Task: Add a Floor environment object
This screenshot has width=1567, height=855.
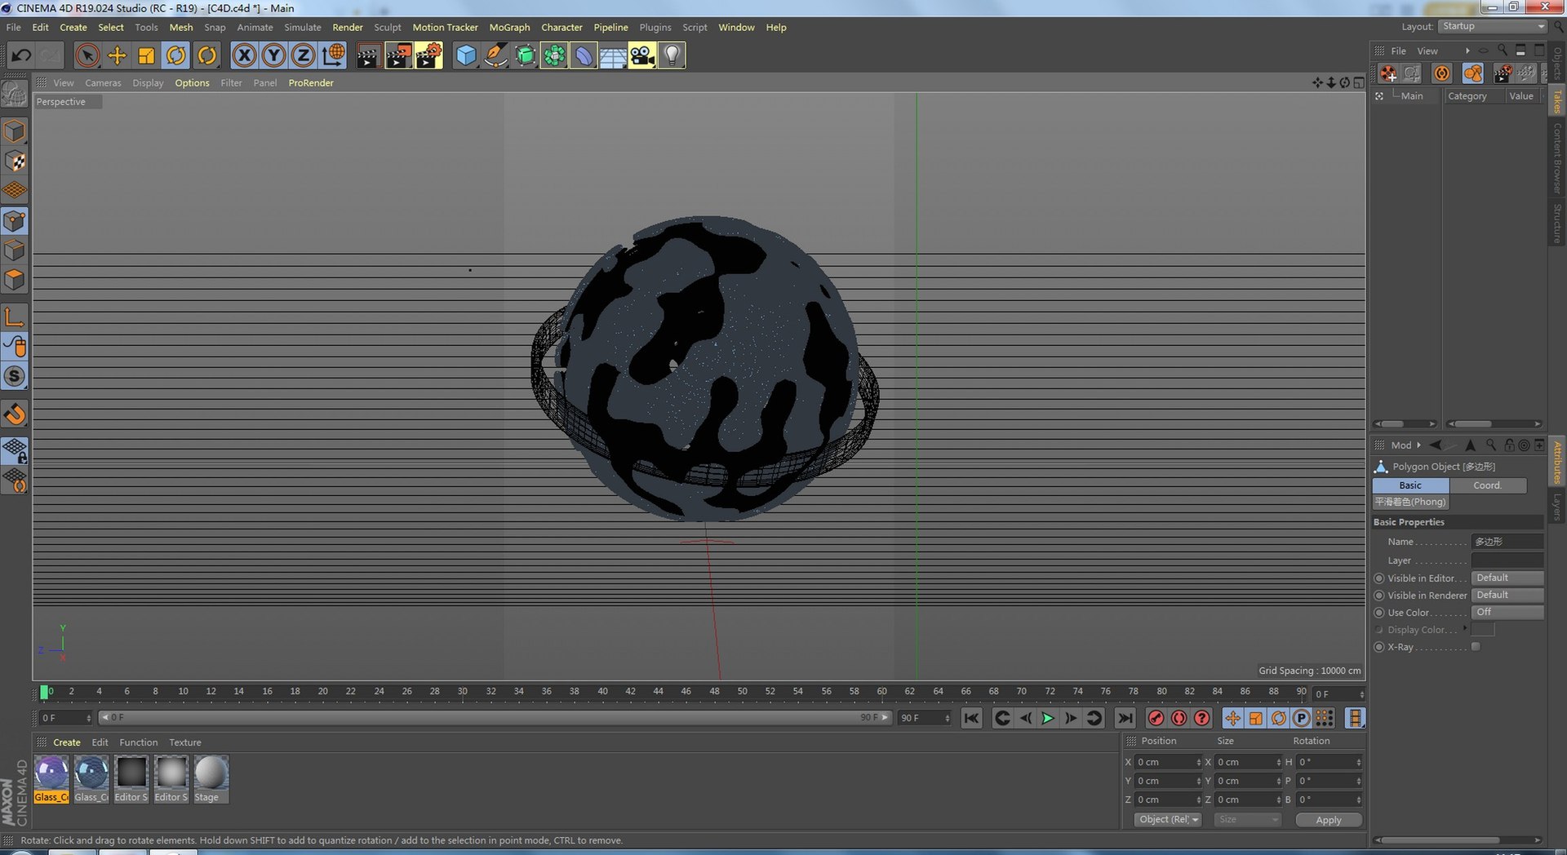Action: point(613,55)
